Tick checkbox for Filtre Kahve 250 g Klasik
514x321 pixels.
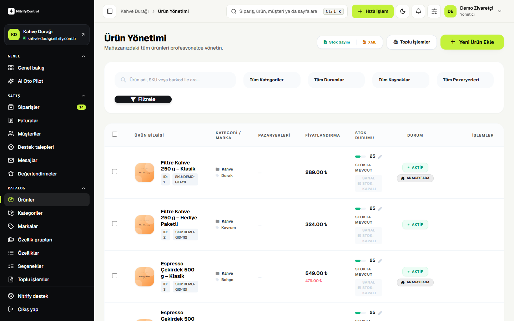point(115,172)
